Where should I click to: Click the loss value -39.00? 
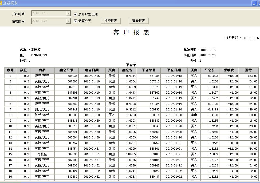253,115
